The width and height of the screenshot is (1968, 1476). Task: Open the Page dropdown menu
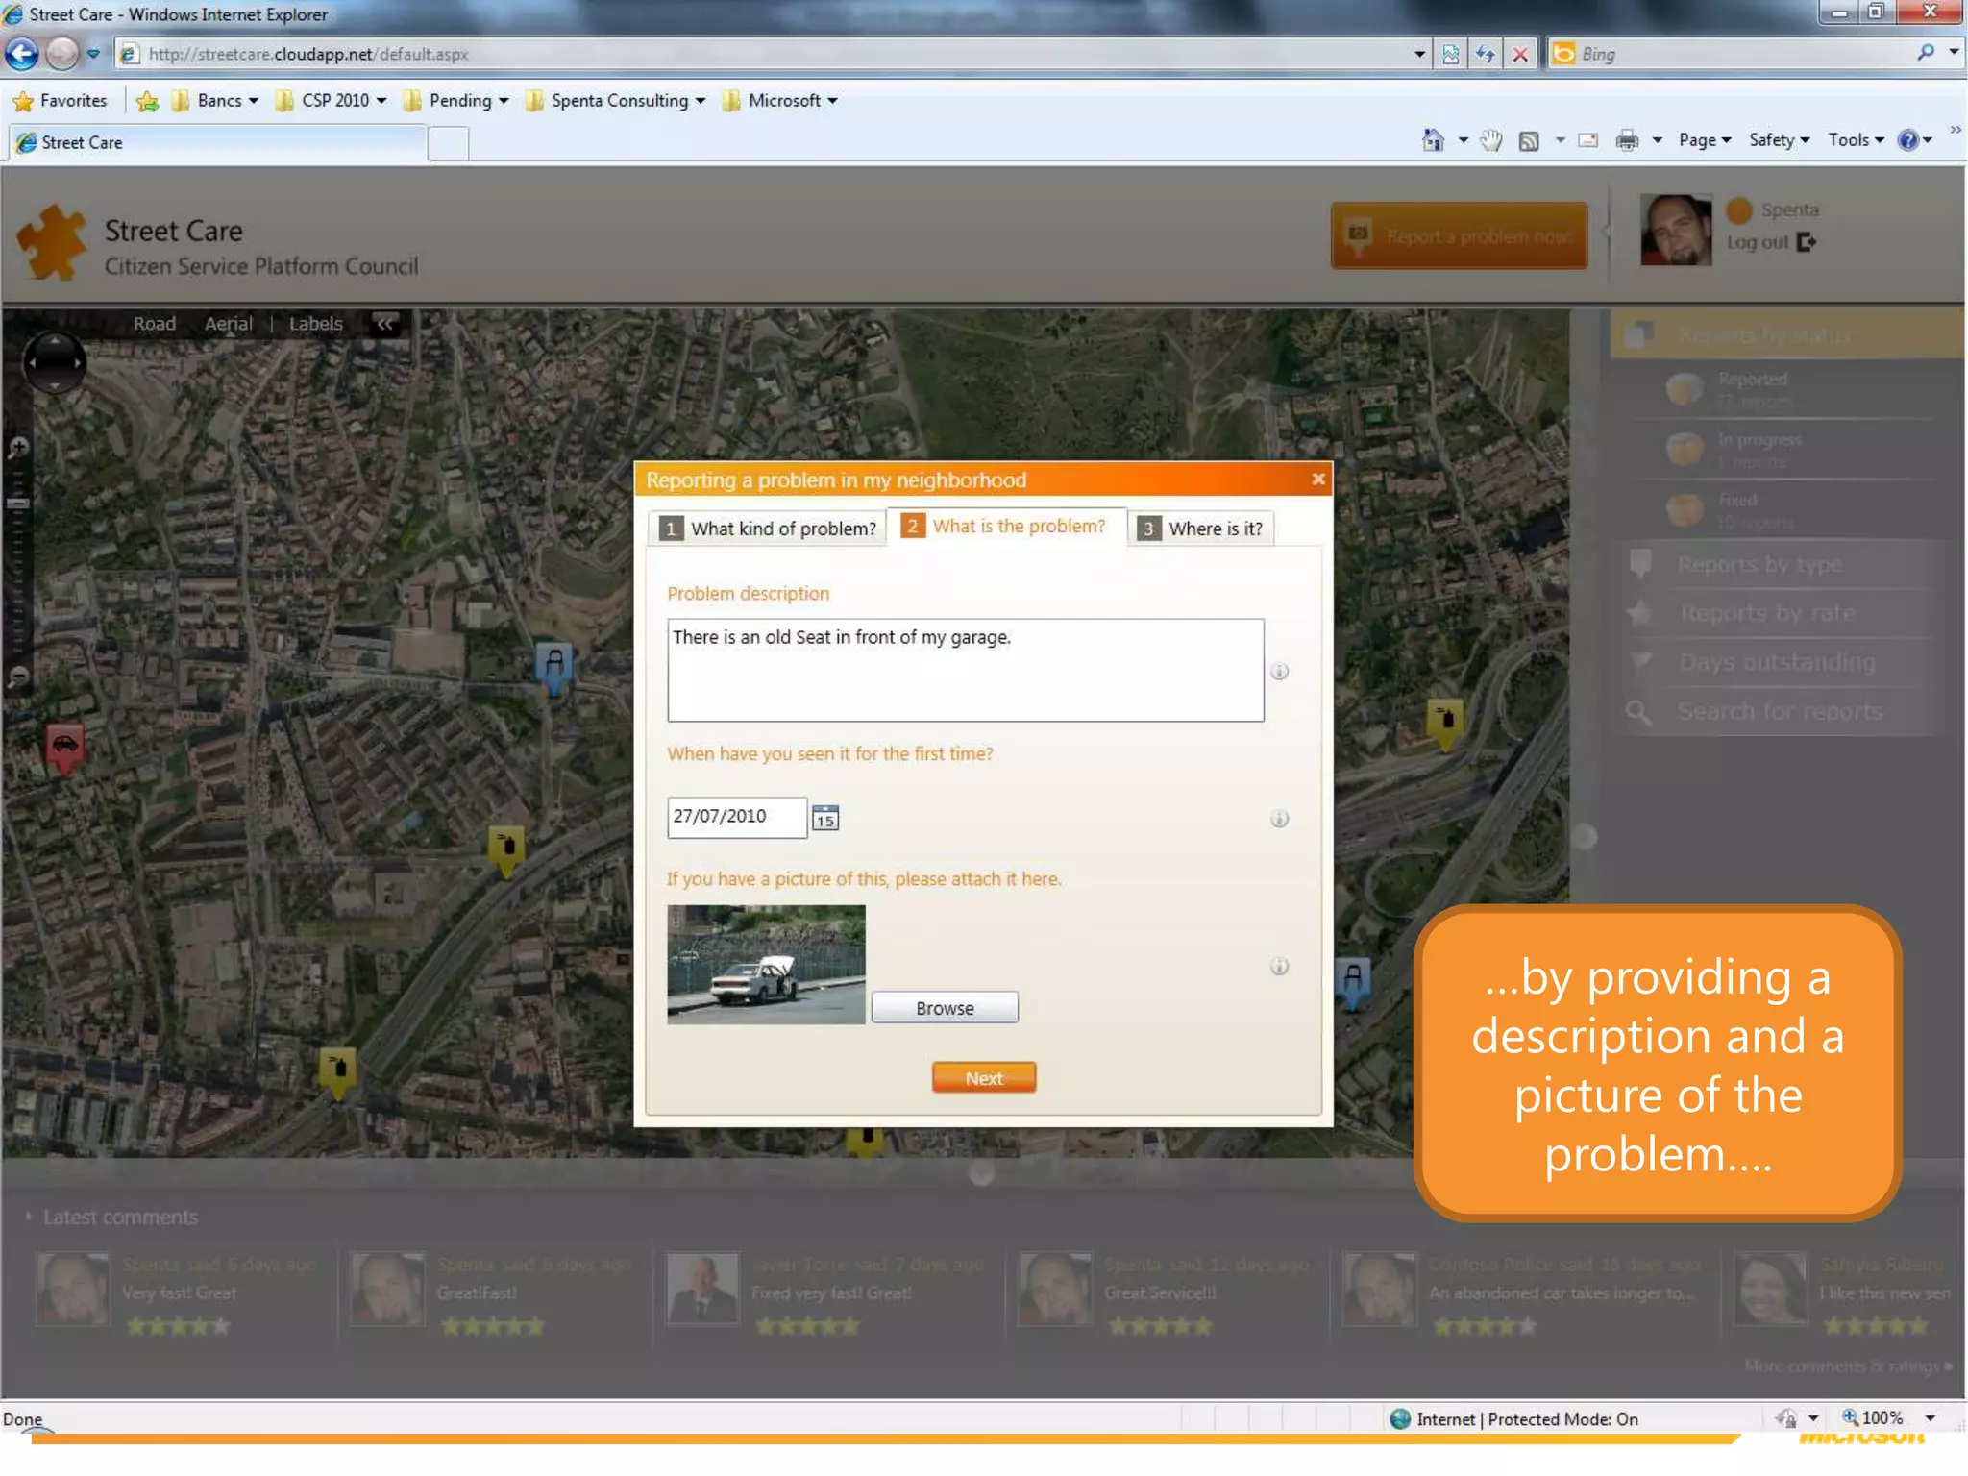click(x=1705, y=140)
